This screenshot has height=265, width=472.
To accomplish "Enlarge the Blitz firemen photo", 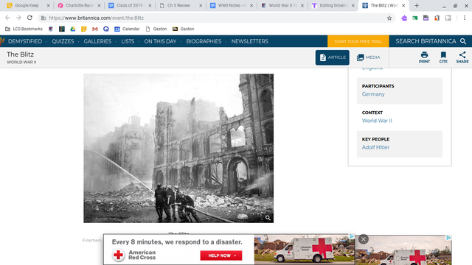I will (178, 148).
